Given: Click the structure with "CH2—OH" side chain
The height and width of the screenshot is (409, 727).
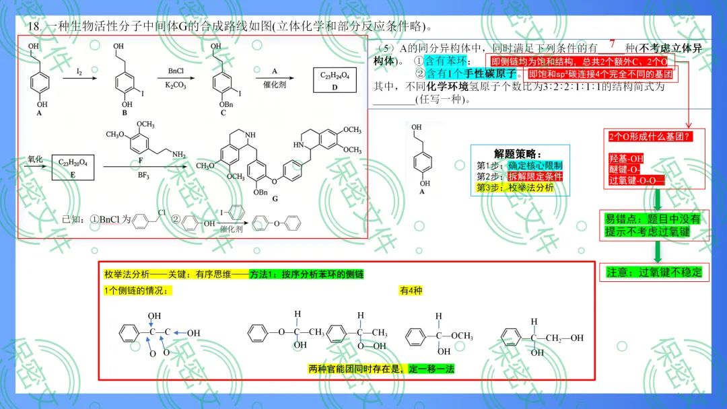Looking at the screenshot, I should [x=543, y=337].
